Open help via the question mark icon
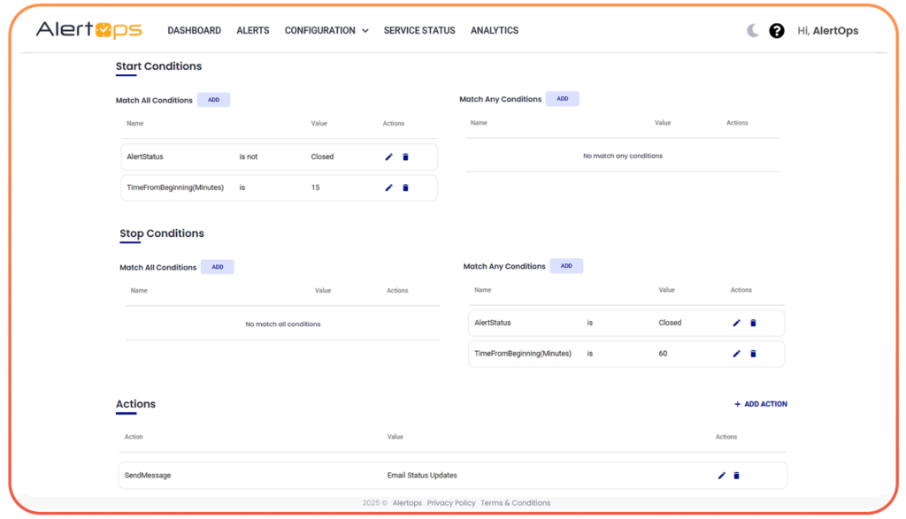Screen dimensions: 906x519 [777, 30]
